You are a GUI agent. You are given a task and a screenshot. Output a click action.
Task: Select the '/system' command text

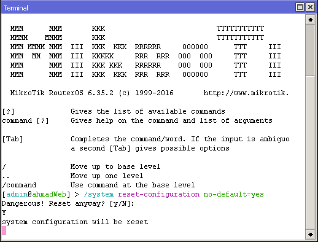pyautogui.click(x=98, y=194)
